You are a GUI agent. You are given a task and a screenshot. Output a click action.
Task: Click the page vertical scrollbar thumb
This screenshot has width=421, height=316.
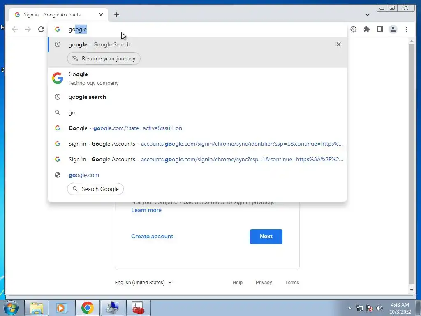(x=412, y=164)
